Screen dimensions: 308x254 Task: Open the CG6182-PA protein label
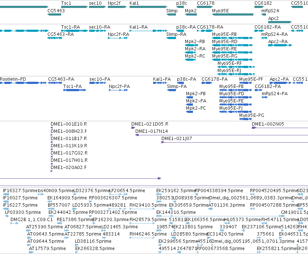[x=268, y=86]
